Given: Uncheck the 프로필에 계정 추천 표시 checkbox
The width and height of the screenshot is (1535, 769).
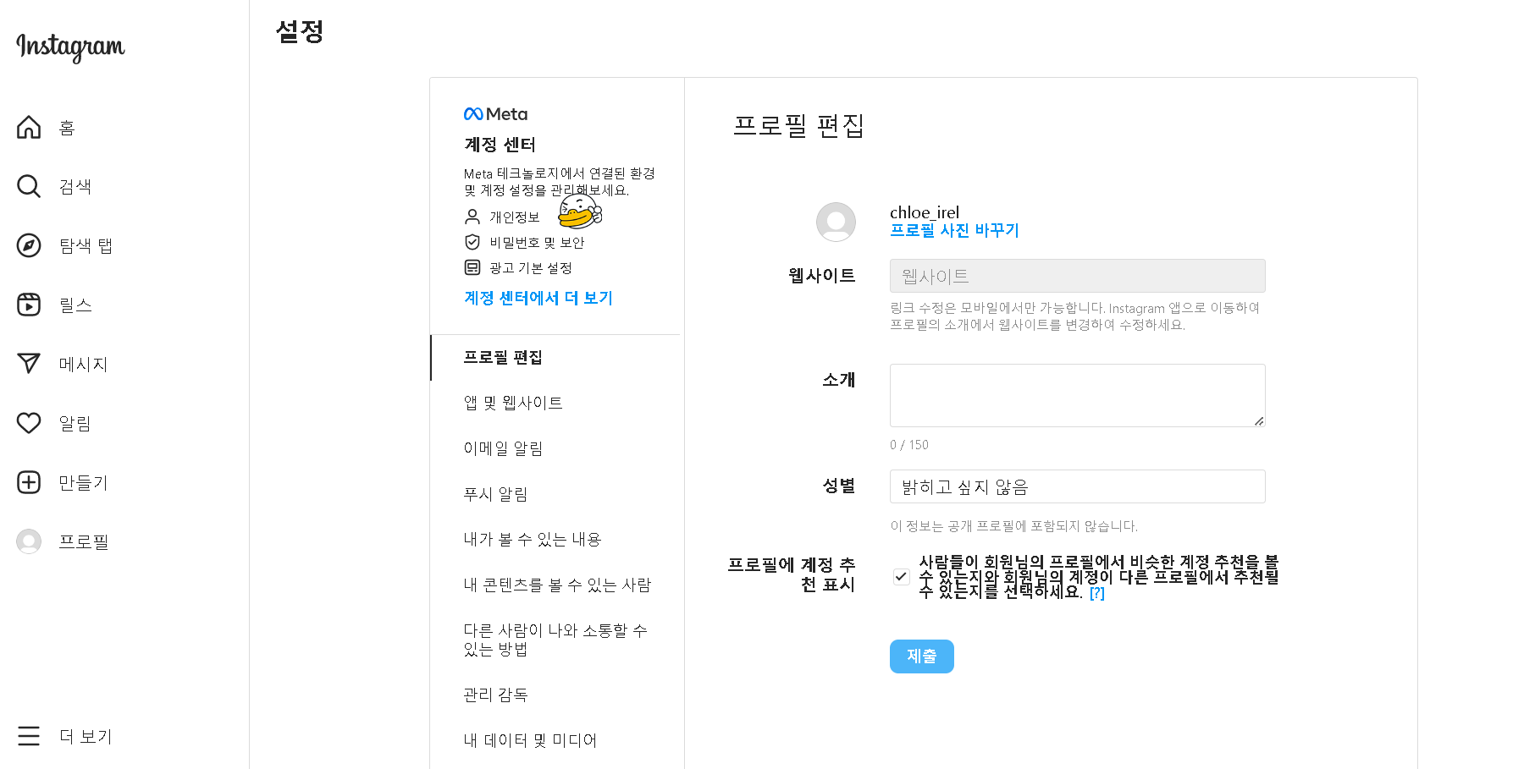Looking at the screenshot, I should point(901,577).
